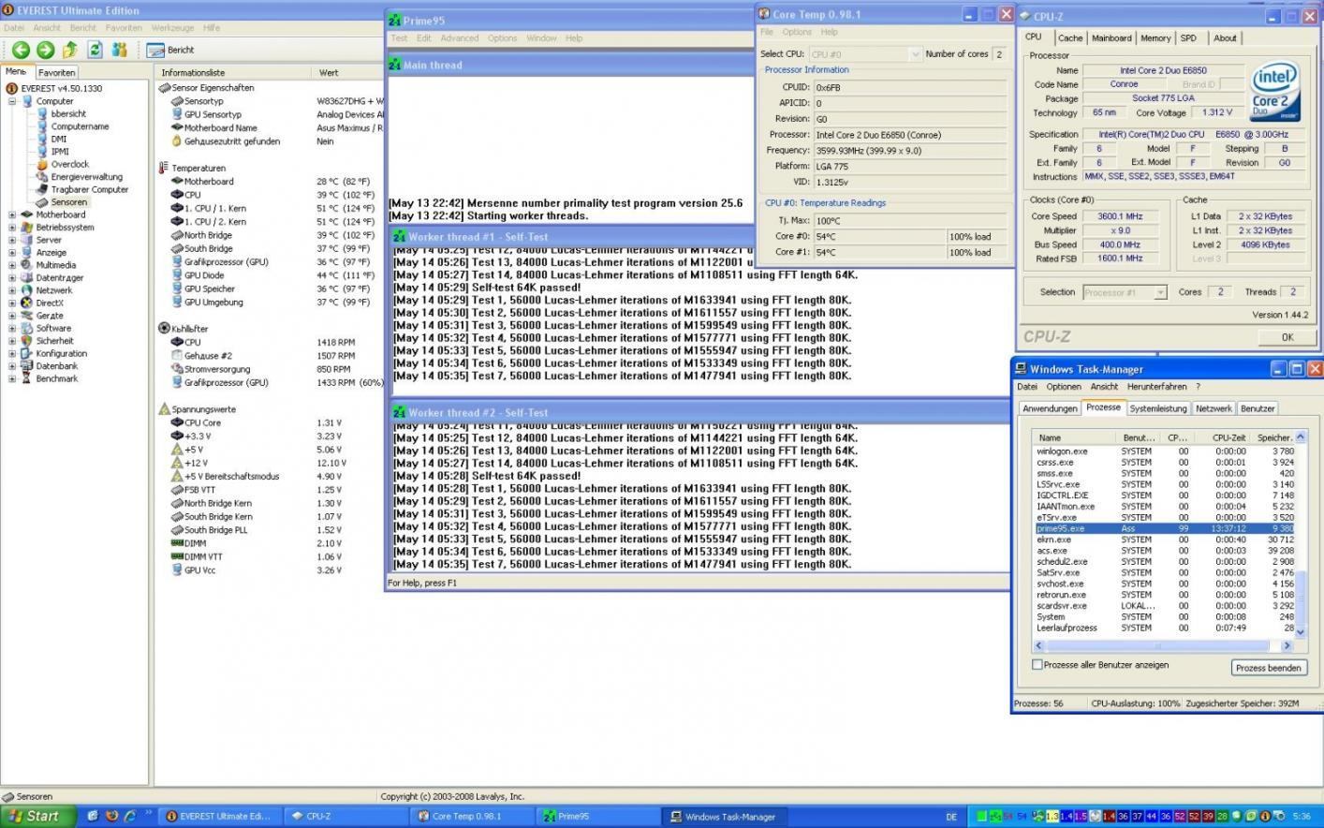Select the Sensoren tree item
The image size is (1324, 828).
click(68, 202)
